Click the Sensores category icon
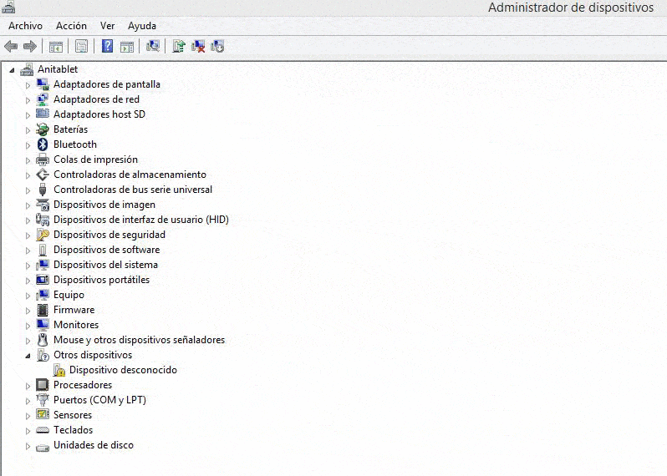This screenshot has height=476, width=667. (x=42, y=414)
